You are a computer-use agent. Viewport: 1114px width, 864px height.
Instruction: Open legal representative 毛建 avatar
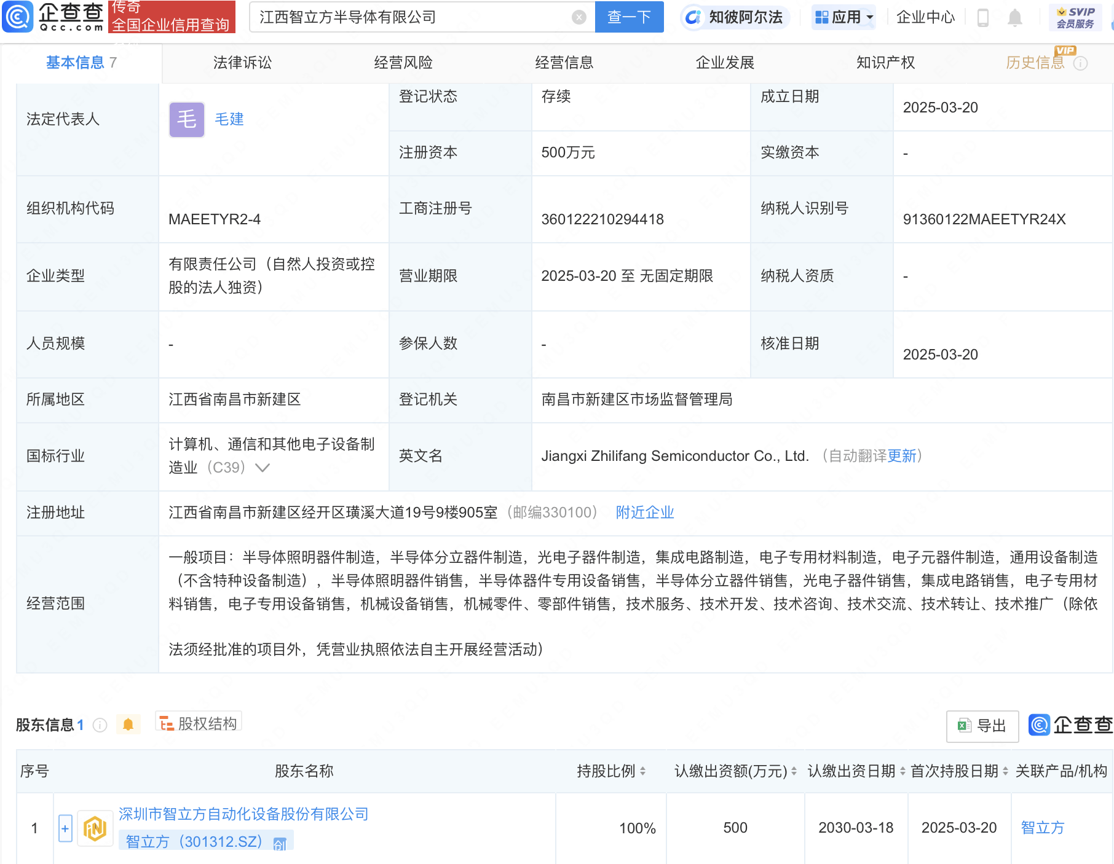(187, 120)
